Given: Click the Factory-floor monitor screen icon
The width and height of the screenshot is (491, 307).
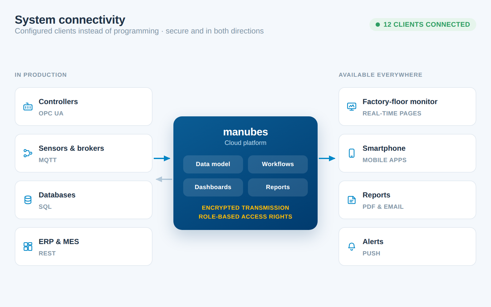Looking at the screenshot, I should click(352, 107).
